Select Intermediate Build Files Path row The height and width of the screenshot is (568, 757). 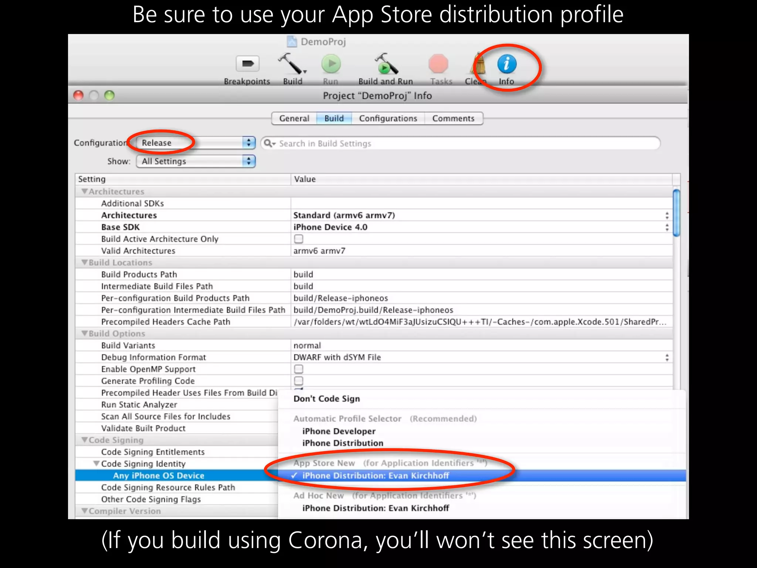coord(374,286)
